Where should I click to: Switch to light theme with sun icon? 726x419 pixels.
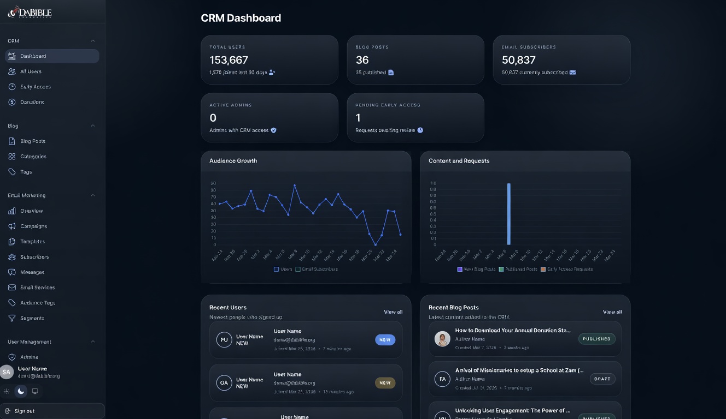pos(7,391)
